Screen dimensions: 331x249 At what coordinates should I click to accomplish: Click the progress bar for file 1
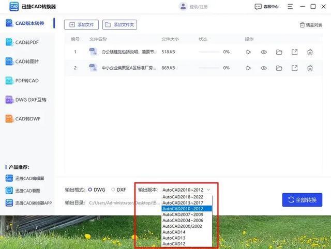coord(209,52)
